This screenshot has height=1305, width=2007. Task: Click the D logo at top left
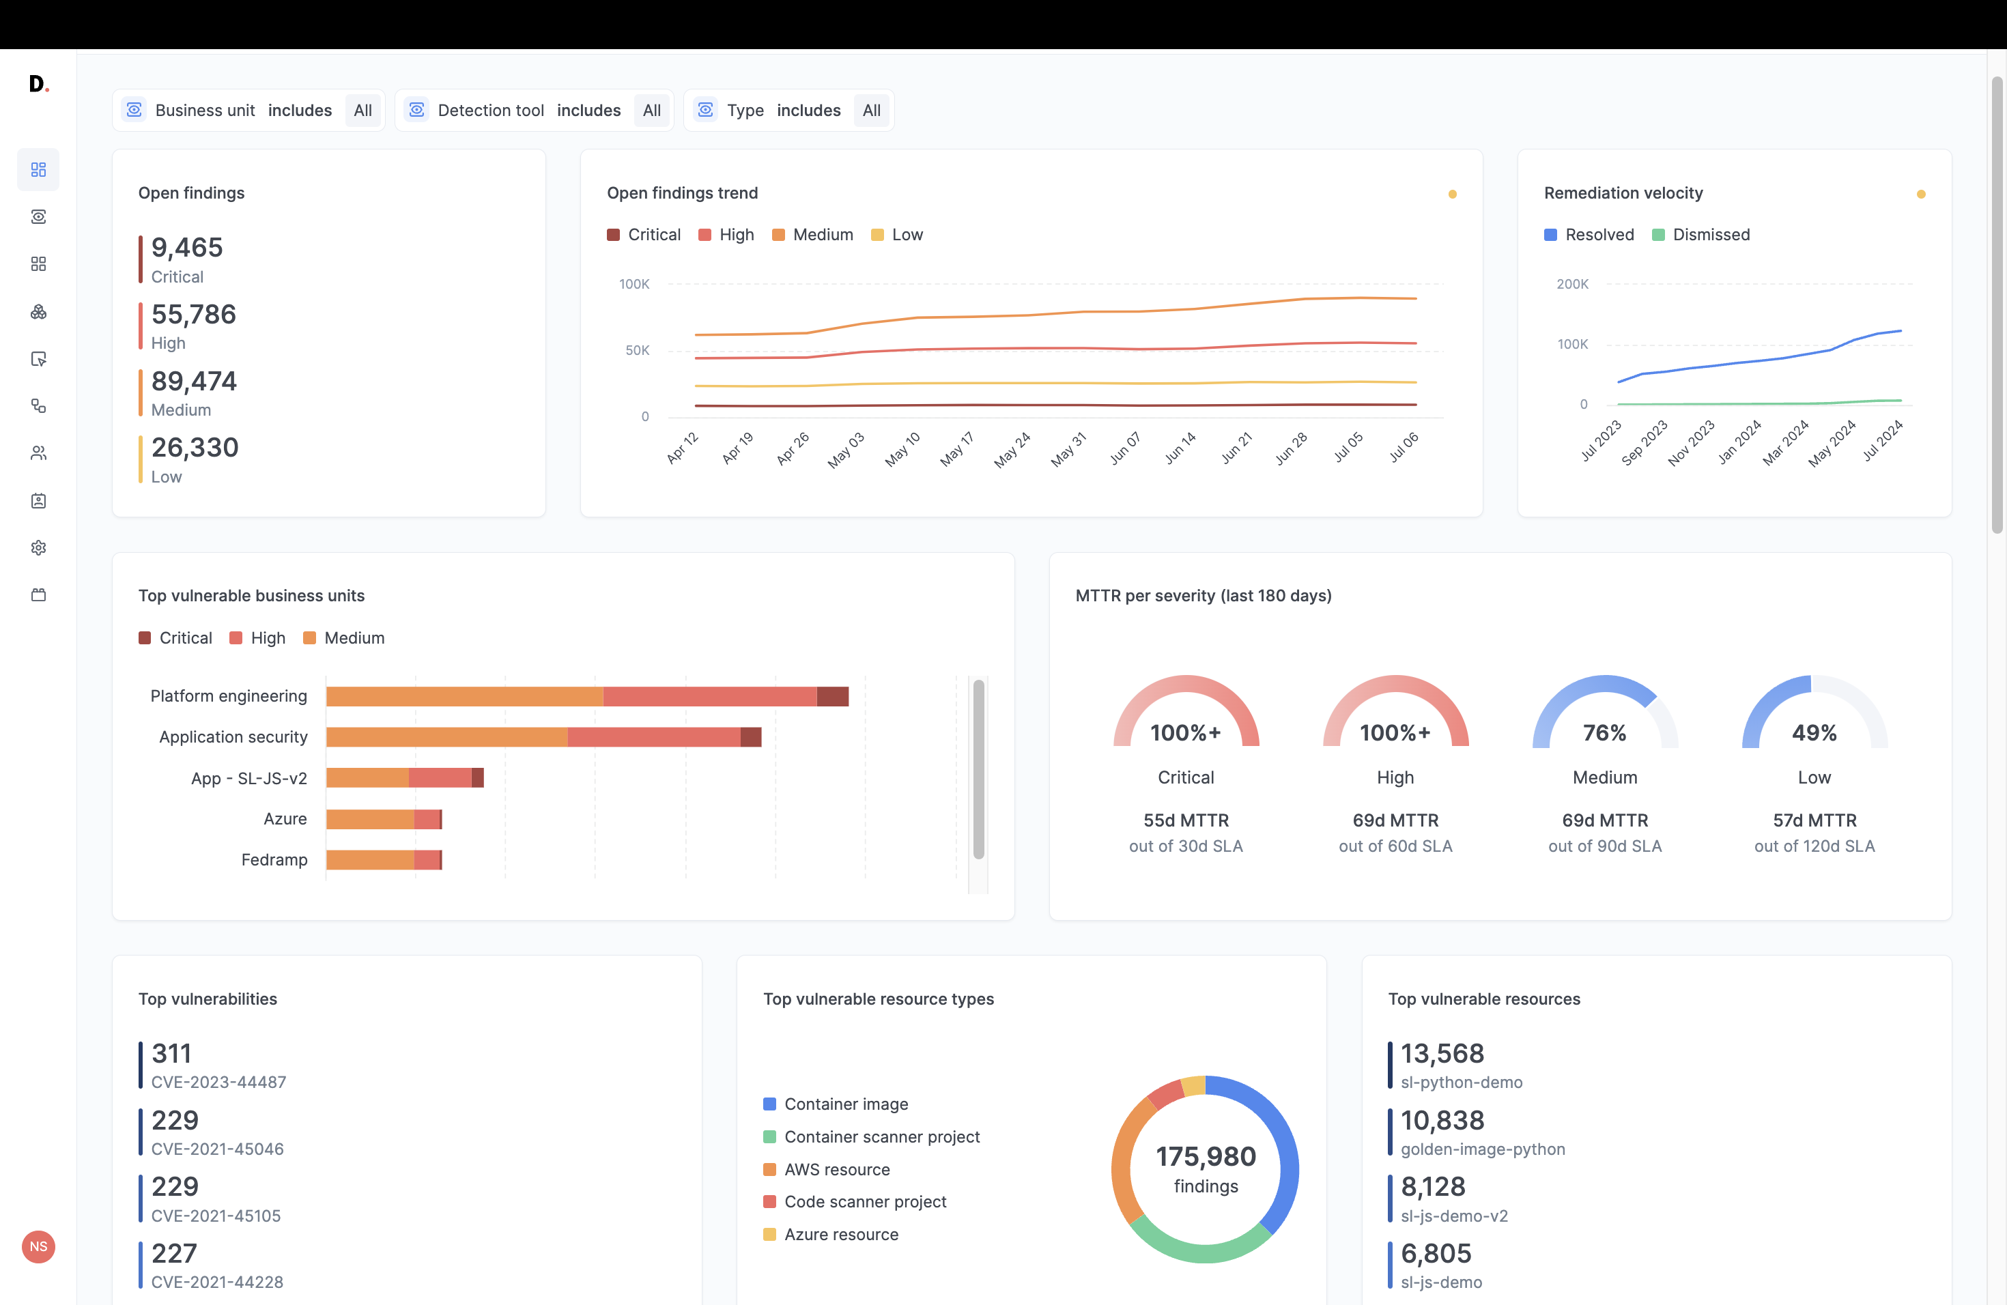(x=37, y=85)
